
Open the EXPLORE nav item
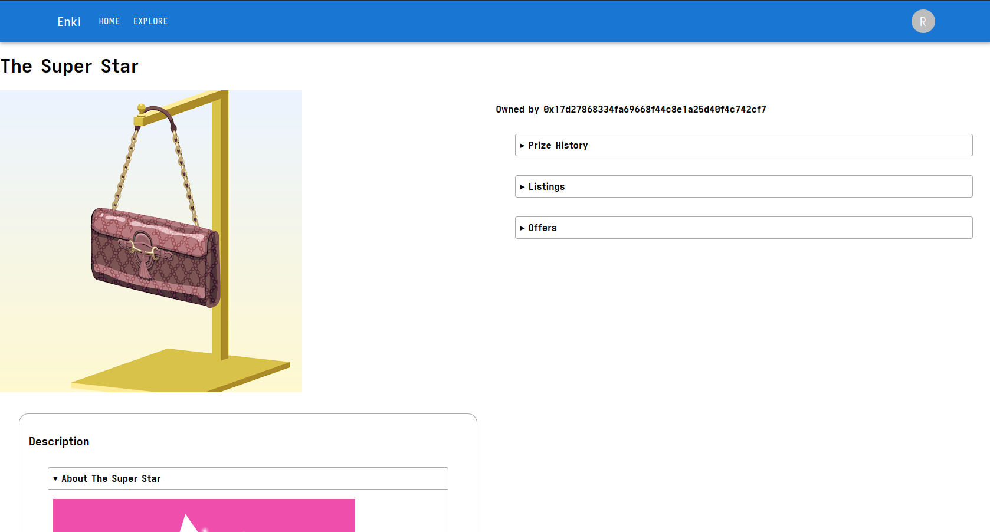pos(150,21)
